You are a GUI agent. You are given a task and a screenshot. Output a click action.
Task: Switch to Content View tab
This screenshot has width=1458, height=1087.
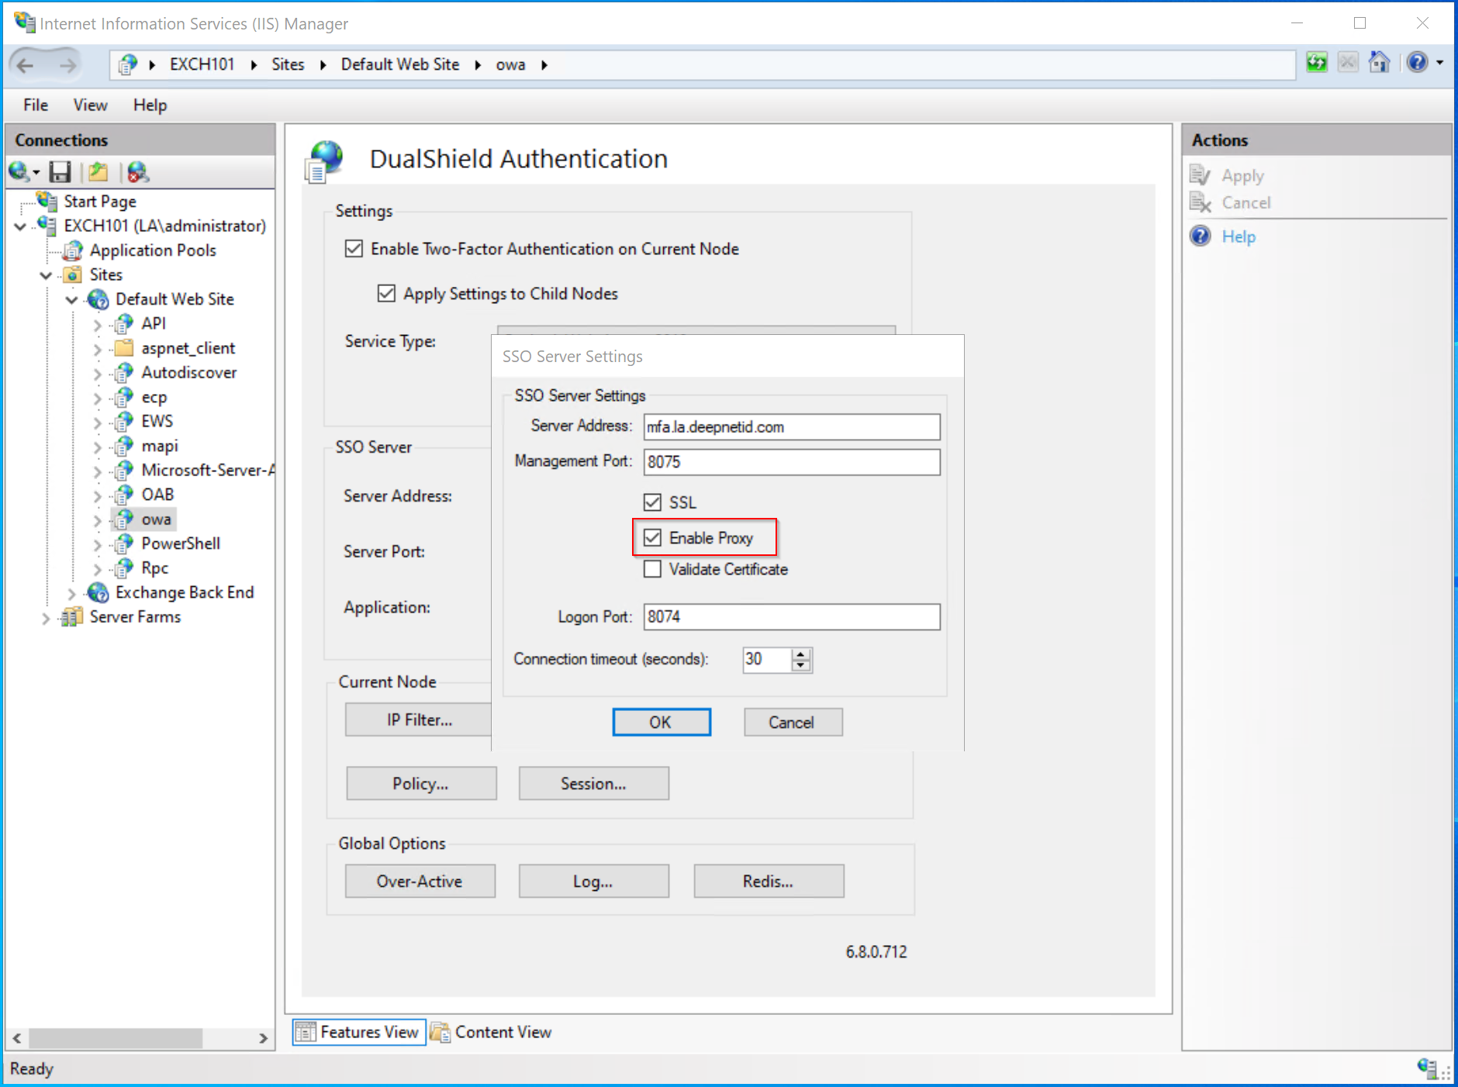point(492,1032)
